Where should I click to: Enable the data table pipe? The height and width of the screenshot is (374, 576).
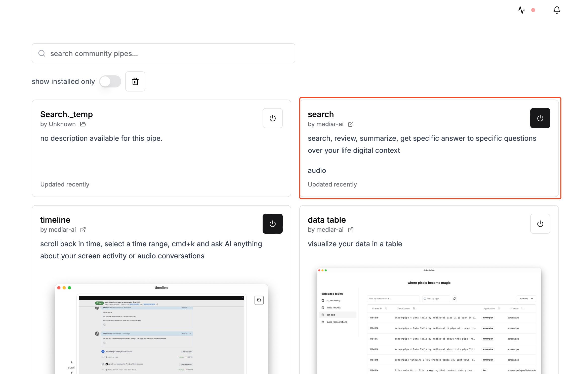[x=540, y=224]
